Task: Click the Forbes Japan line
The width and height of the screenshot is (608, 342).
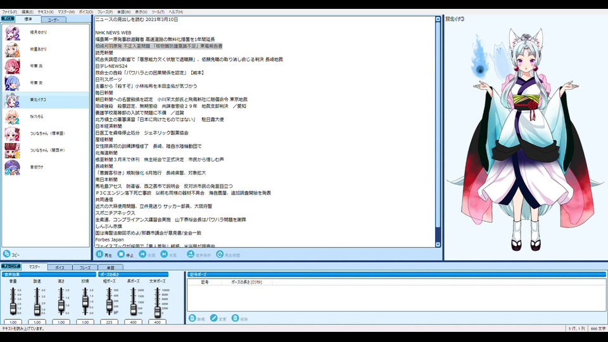Action: click(110, 240)
